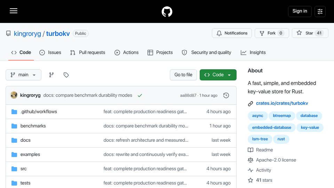Click the Sign in button
Viewport: 334px width, 188px height.
300,11
